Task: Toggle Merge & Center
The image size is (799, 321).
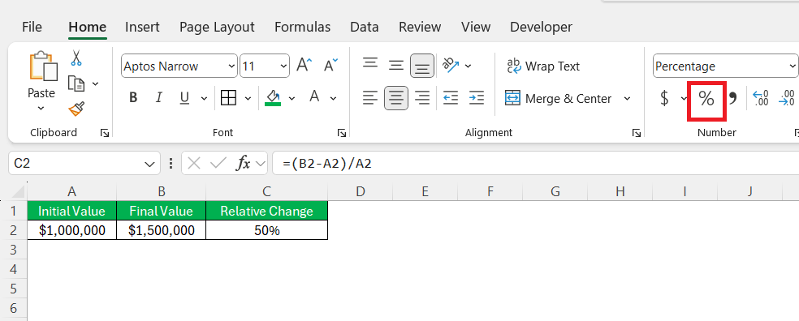Action: (559, 98)
